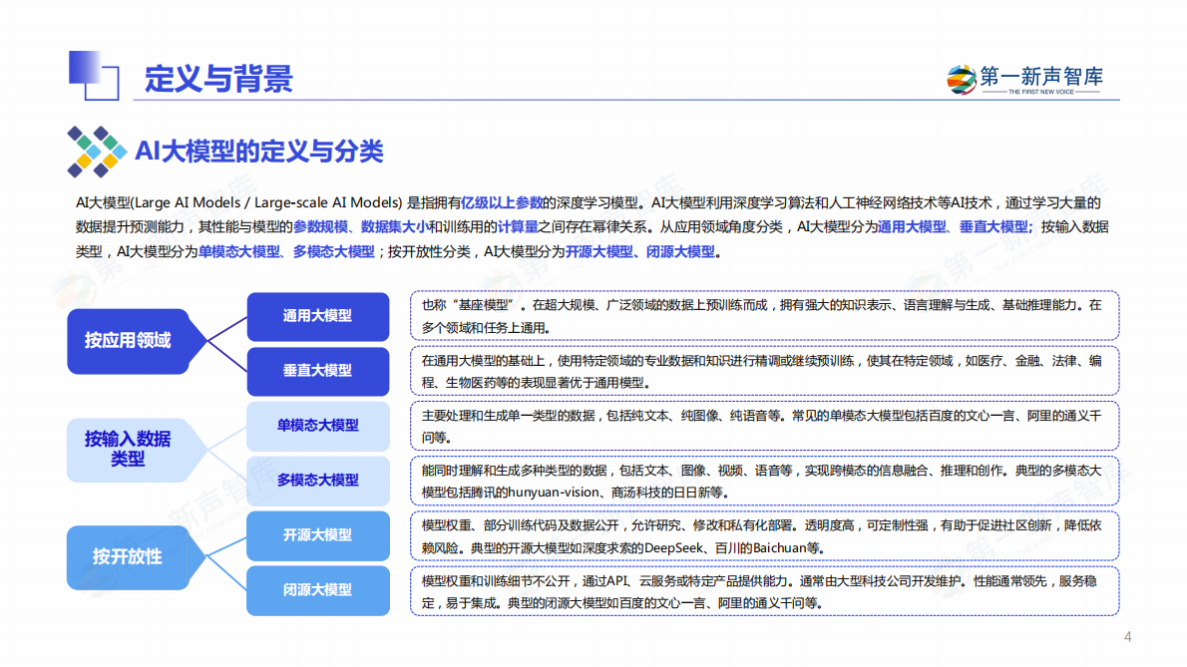Select the 单模态大模型 option
Viewport: 1187px width, 667px height.
[317, 424]
